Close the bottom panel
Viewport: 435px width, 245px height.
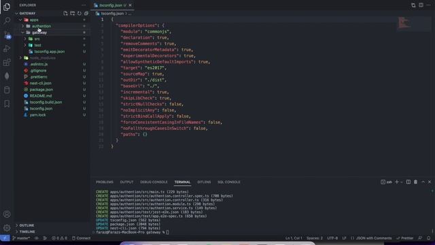[430, 182]
